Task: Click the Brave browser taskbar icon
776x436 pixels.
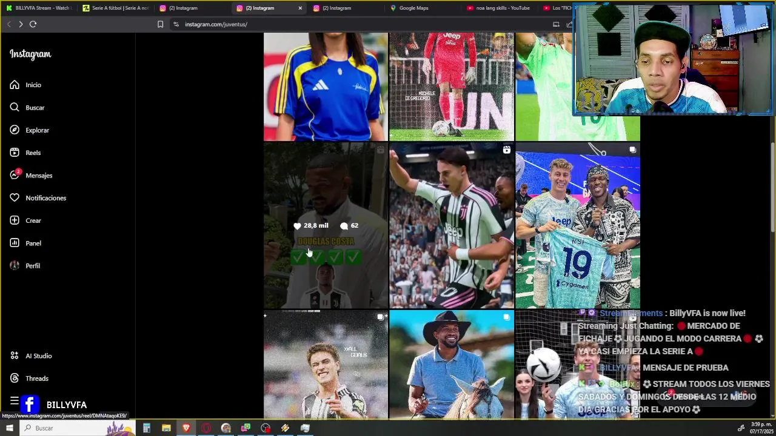Action: click(x=186, y=428)
